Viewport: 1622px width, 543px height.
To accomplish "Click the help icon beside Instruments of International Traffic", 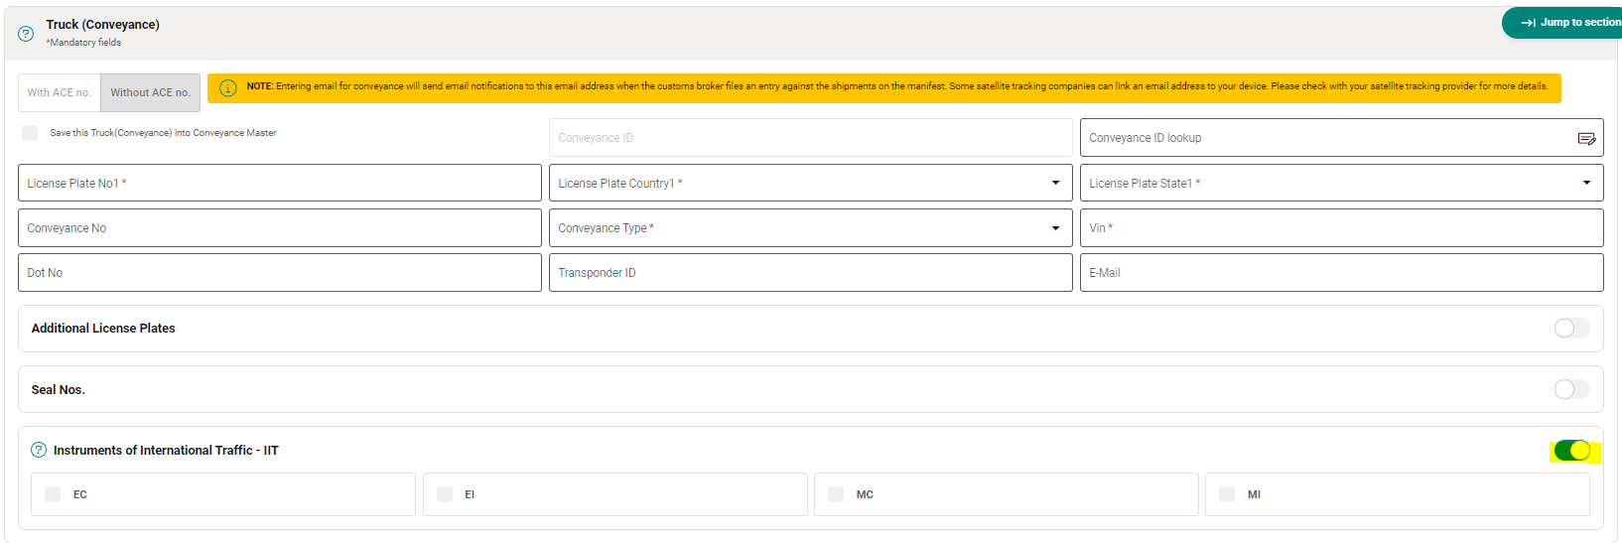I will [x=39, y=450].
